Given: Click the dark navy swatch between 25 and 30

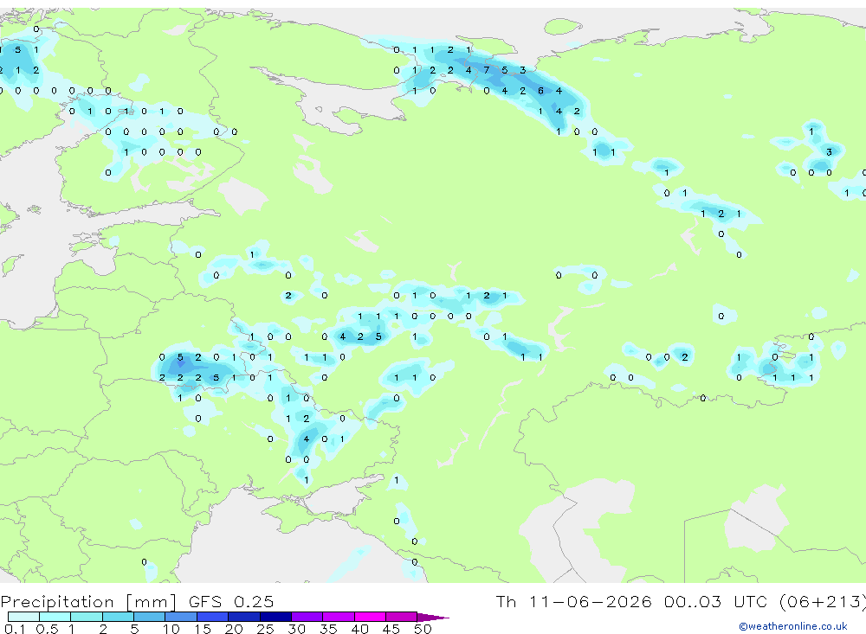Looking at the screenshot, I should point(275,617).
